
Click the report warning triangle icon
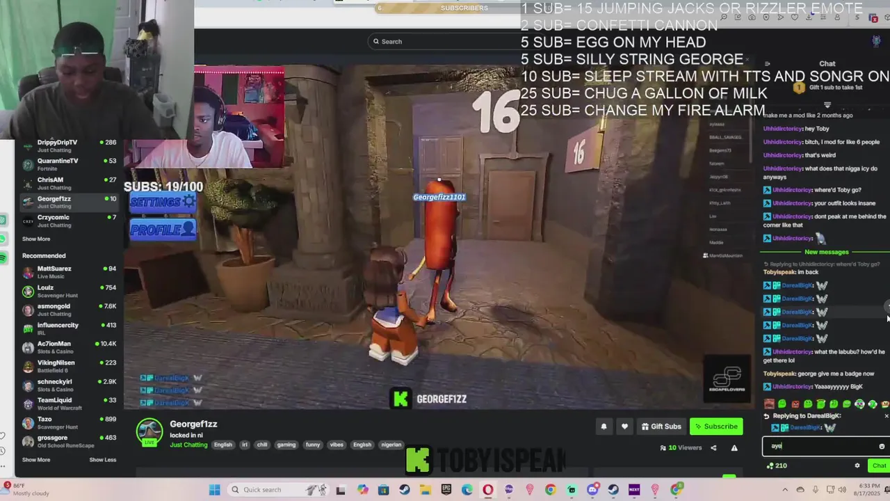734,448
